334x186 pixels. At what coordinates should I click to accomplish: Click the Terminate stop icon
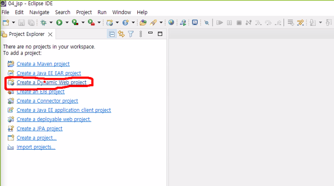239,22
